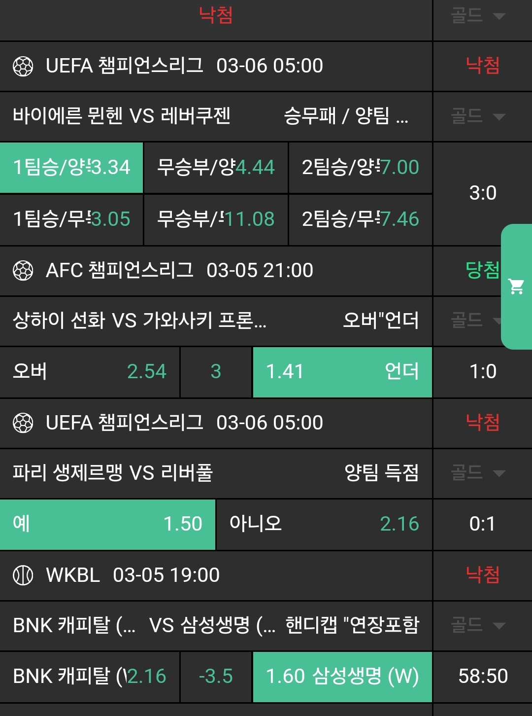The image size is (532, 716).
Task: Click soccer ball icon beside Bayern Munich match
Action: click(23, 66)
